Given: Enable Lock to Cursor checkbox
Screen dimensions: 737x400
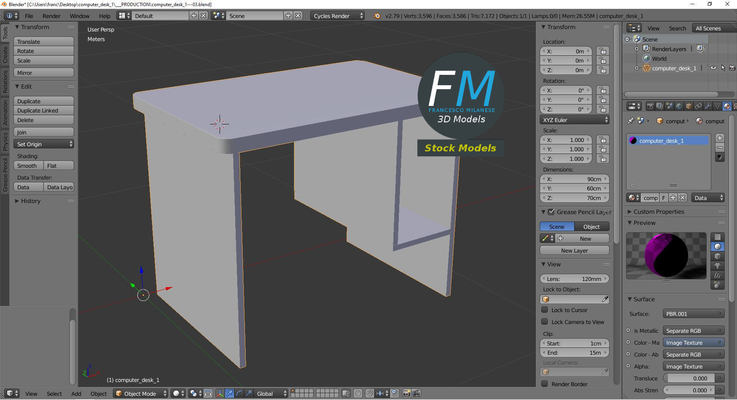Looking at the screenshot, I should 544,310.
